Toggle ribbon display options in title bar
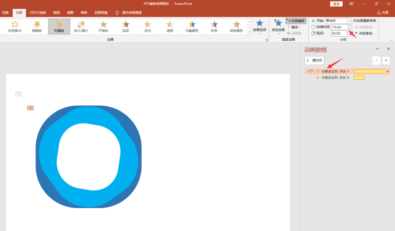395x231 pixels. click(x=351, y=4)
